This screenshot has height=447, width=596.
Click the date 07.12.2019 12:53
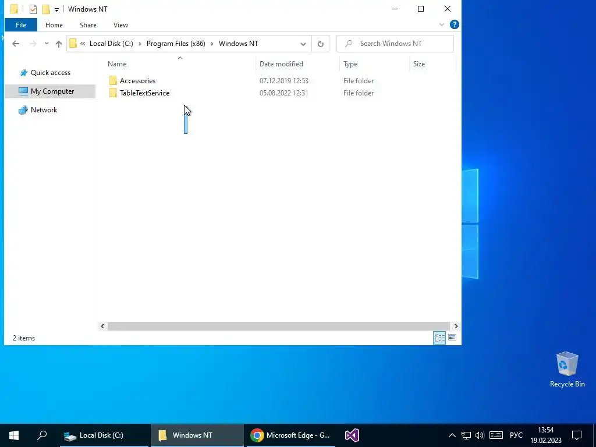click(x=284, y=80)
